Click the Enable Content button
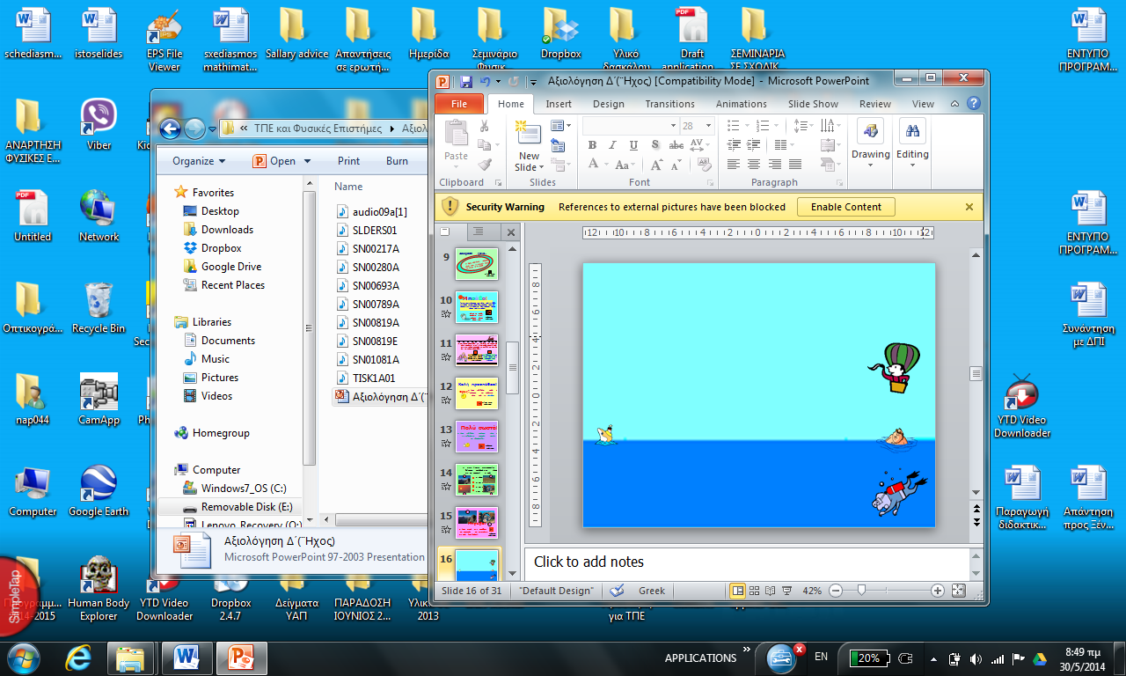The width and height of the screenshot is (1126, 676). pos(846,207)
